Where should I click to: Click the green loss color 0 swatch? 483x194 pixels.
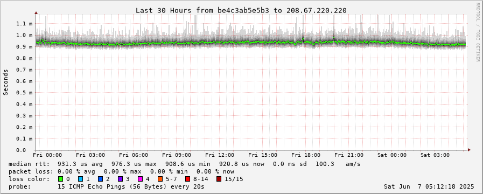click(60, 179)
